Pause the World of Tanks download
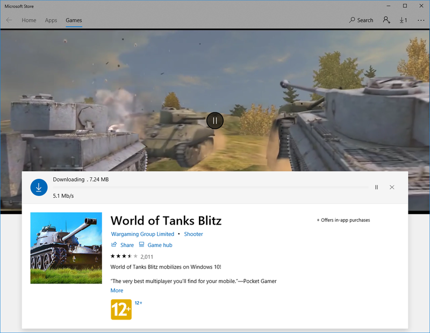Screen dimensions: 430x333 [376, 187]
